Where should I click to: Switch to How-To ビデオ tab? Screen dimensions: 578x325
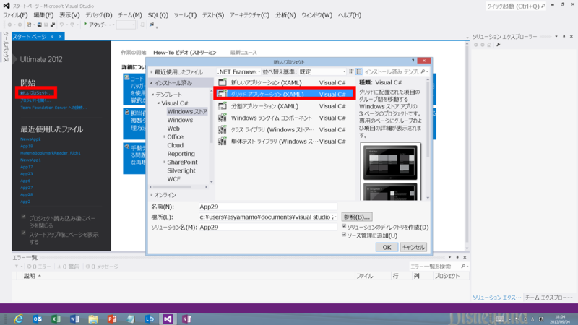185,53
